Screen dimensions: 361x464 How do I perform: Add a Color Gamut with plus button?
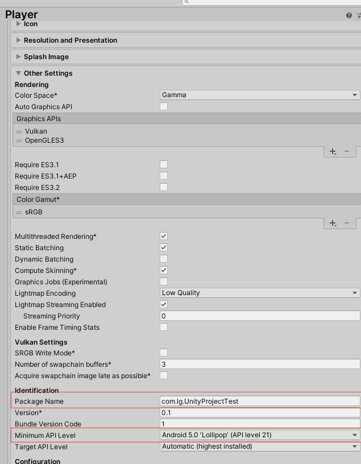pos(333,223)
